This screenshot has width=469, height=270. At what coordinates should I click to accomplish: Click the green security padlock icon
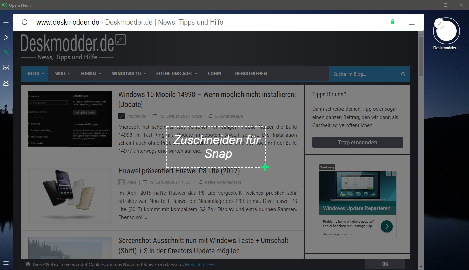pyautogui.click(x=392, y=22)
